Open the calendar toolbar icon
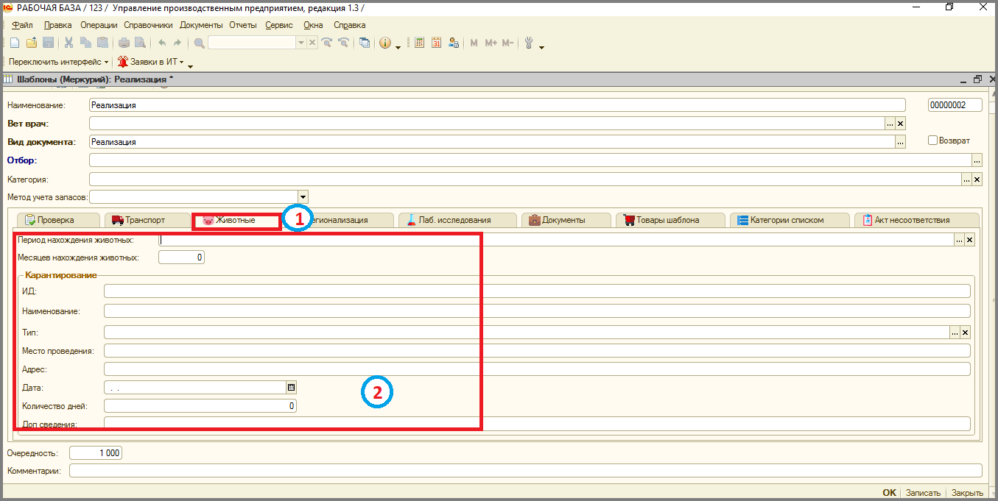The height and width of the screenshot is (501, 998). (437, 43)
